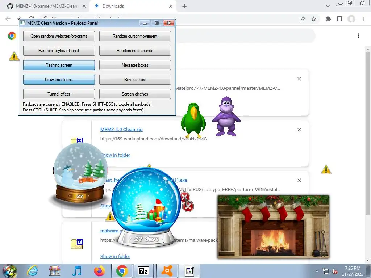Screen dimensions: 371x278
Task: Enable the Message boxes payload
Action: [x=135, y=65]
